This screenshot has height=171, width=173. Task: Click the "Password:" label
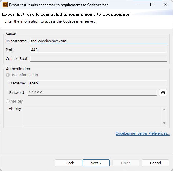pos(17,93)
